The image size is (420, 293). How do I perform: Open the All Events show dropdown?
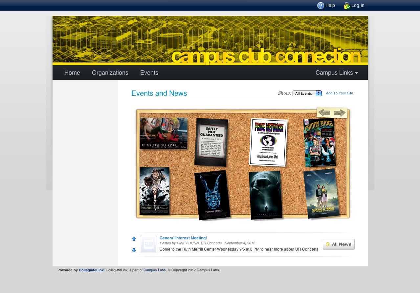307,93
